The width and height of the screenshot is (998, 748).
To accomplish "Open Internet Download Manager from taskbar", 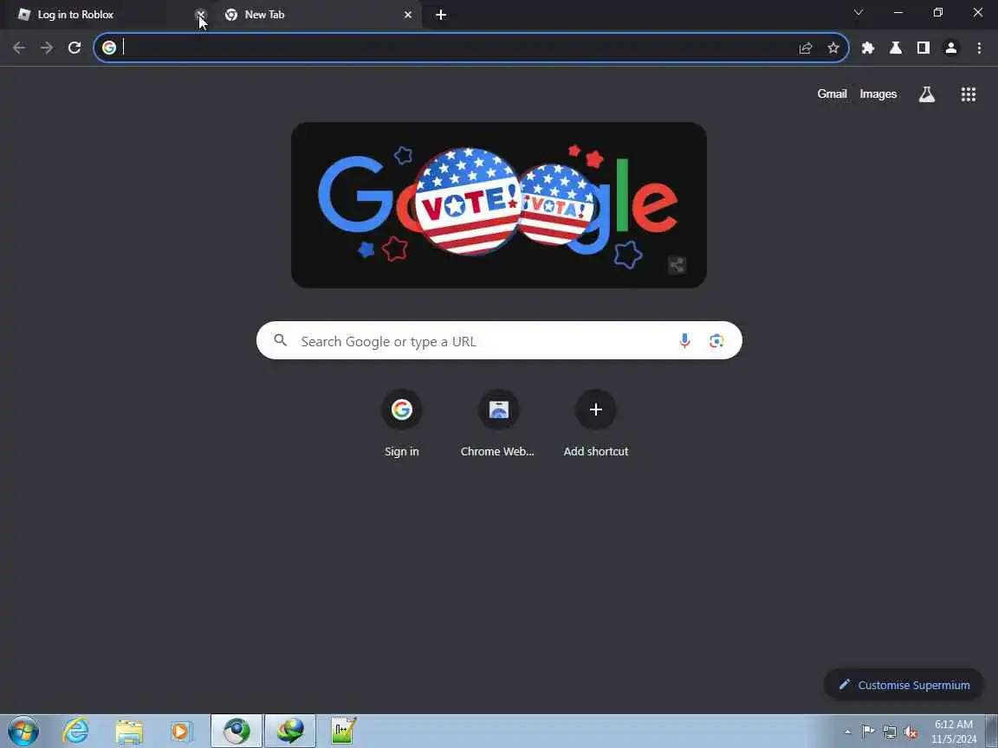I will 290,731.
